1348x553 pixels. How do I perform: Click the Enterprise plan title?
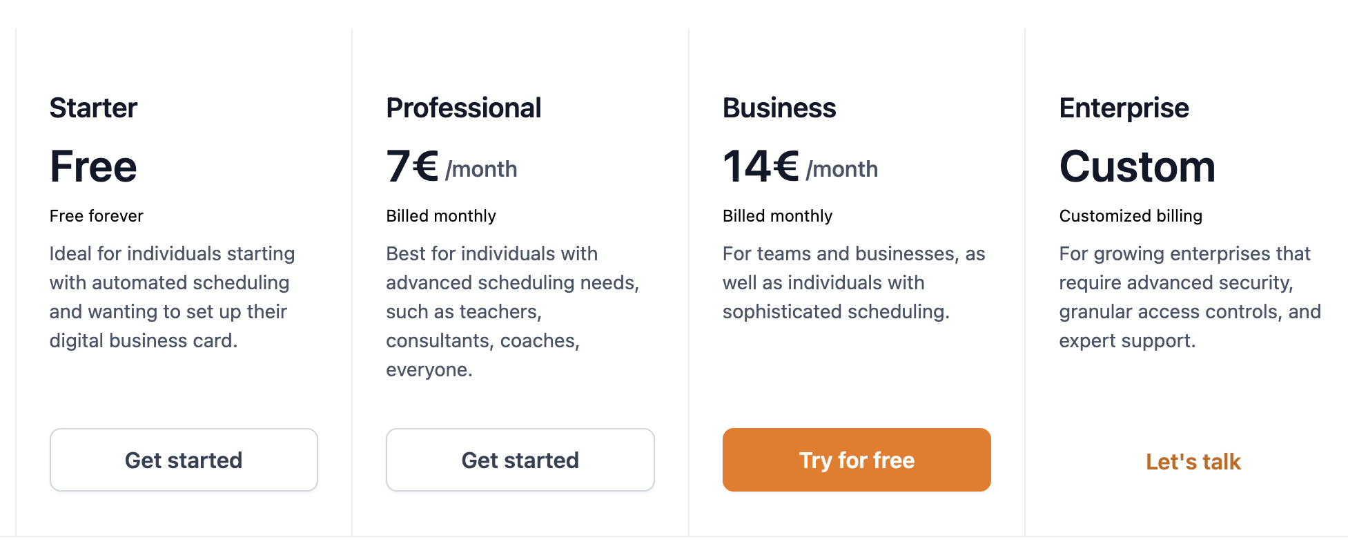1124,108
